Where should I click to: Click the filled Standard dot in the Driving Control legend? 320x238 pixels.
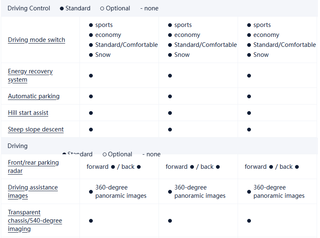[x=62, y=8]
